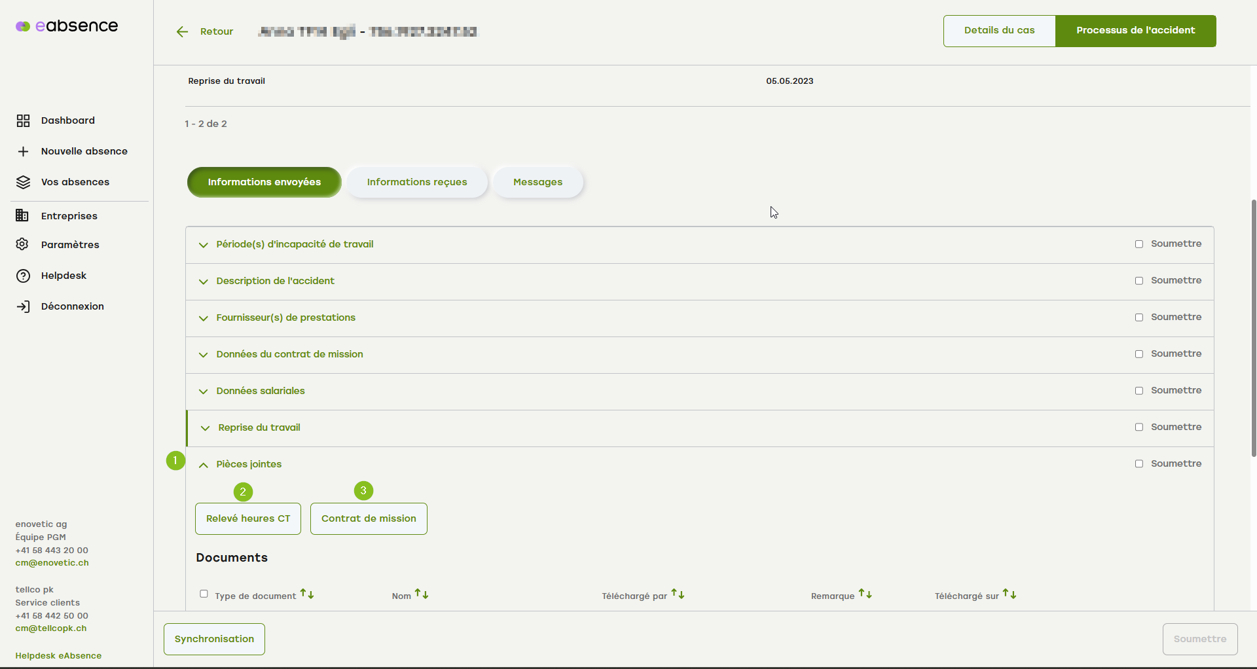Image resolution: width=1257 pixels, height=669 pixels.
Task: Click the plus icon for Nouvelle absence
Action: 23,151
